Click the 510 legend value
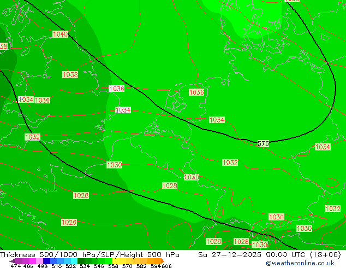Image resolution: width=346 pixels, height=268 pixels. coord(57,266)
